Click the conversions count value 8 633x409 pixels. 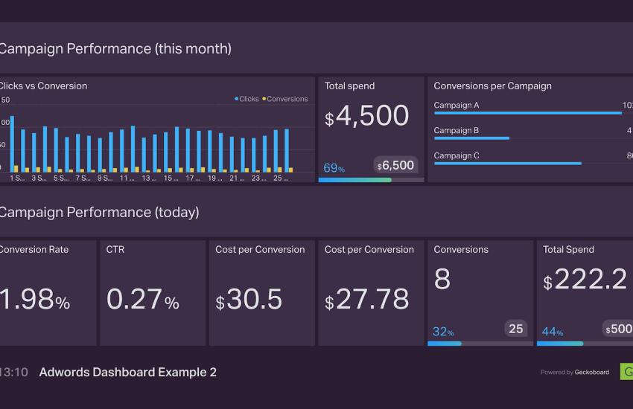[442, 279]
